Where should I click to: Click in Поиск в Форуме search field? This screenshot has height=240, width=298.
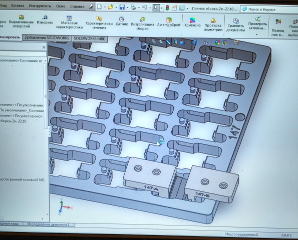[269, 9]
